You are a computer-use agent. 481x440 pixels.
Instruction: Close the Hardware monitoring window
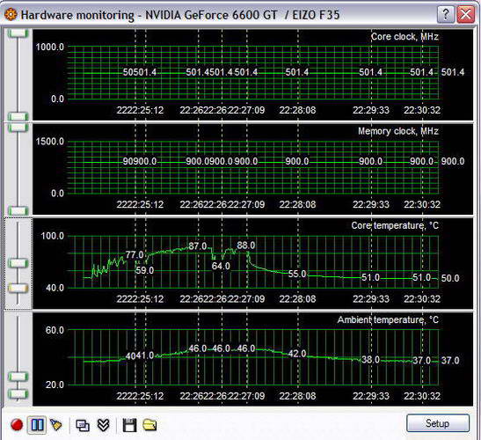466,14
